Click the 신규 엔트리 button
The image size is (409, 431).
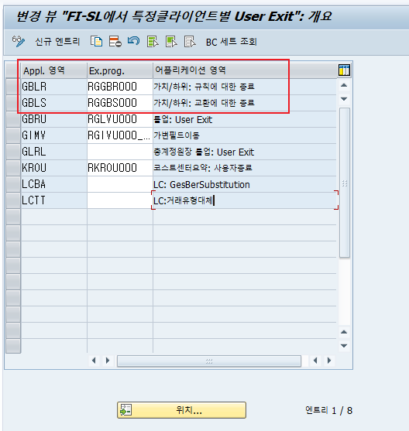click(57, 42)
